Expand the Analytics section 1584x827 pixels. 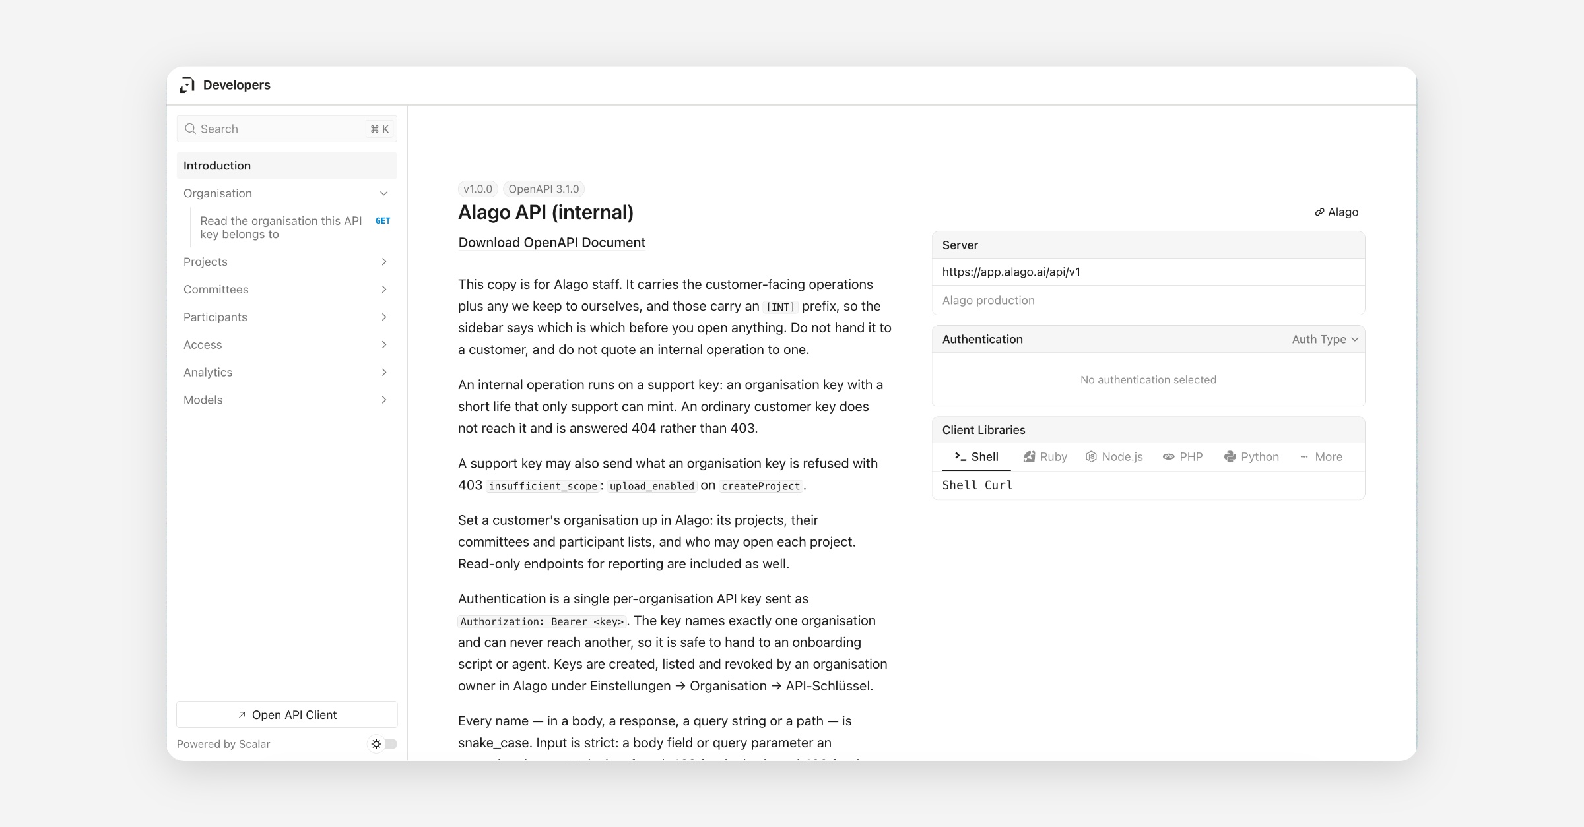pos(286,373)
